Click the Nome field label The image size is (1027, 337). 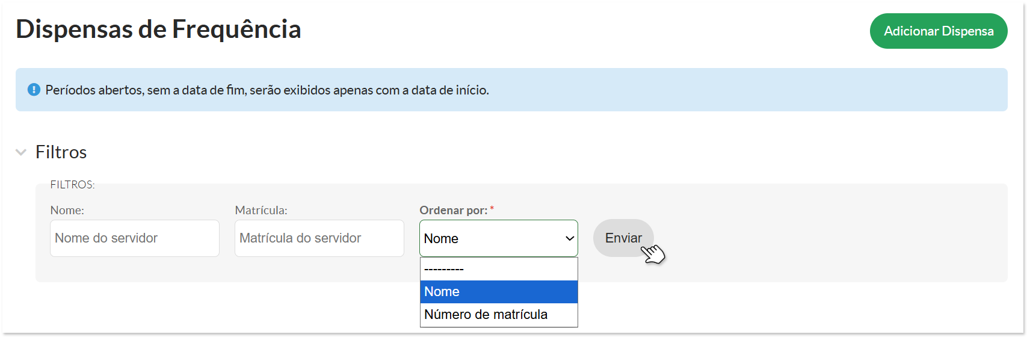pos(67,211)
